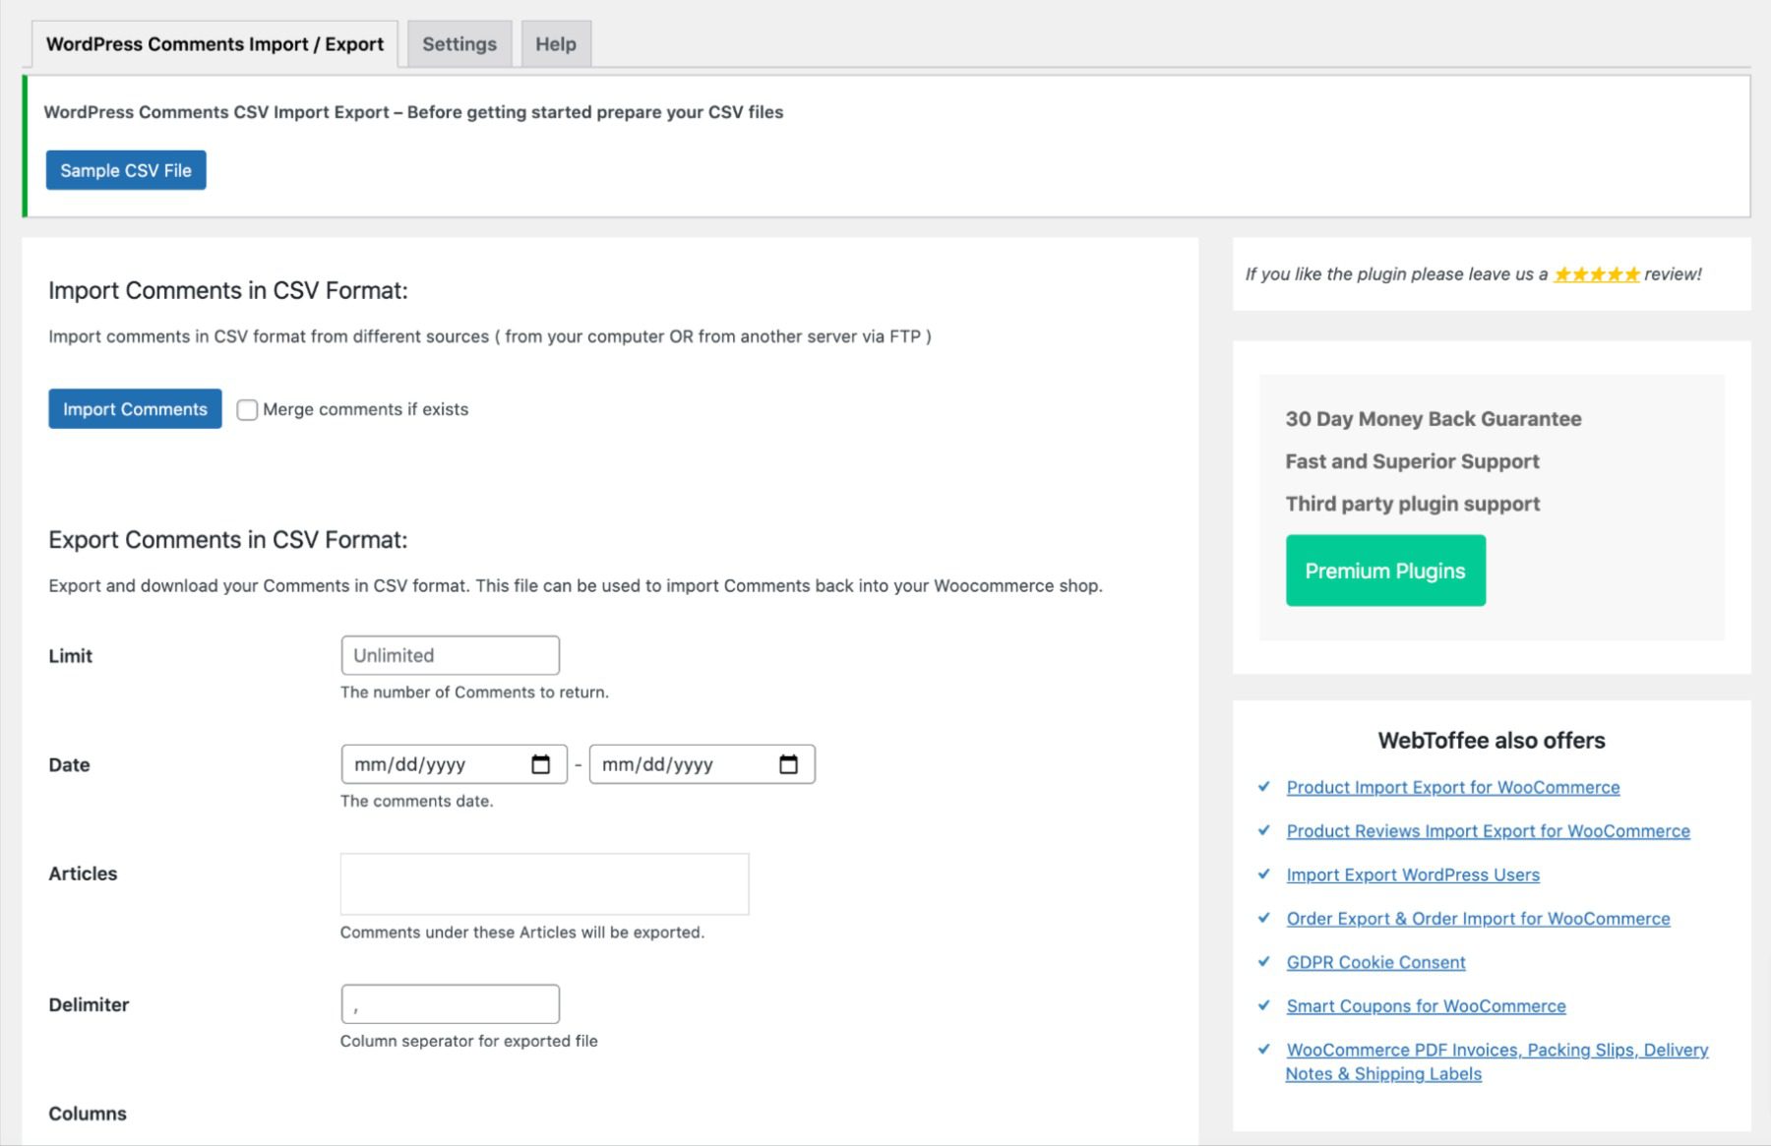Viewport: 1771px width, 1146px height.
Task: Open Import Export WordPress Users
Action: coord(1413,875)
